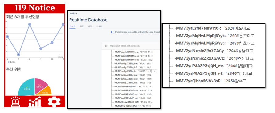Click the 투신 위치 heading
The image size is (275, 113).
tap(14, 69)
